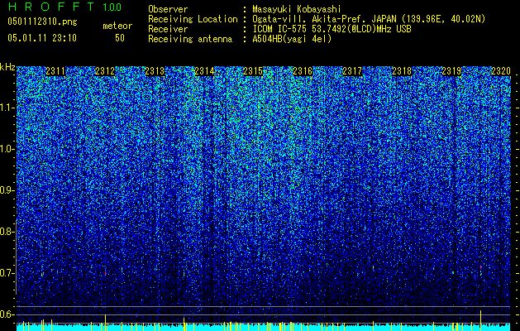
Task: Click the 'Receiving antenna' label
Action: [x=190, y=39]
